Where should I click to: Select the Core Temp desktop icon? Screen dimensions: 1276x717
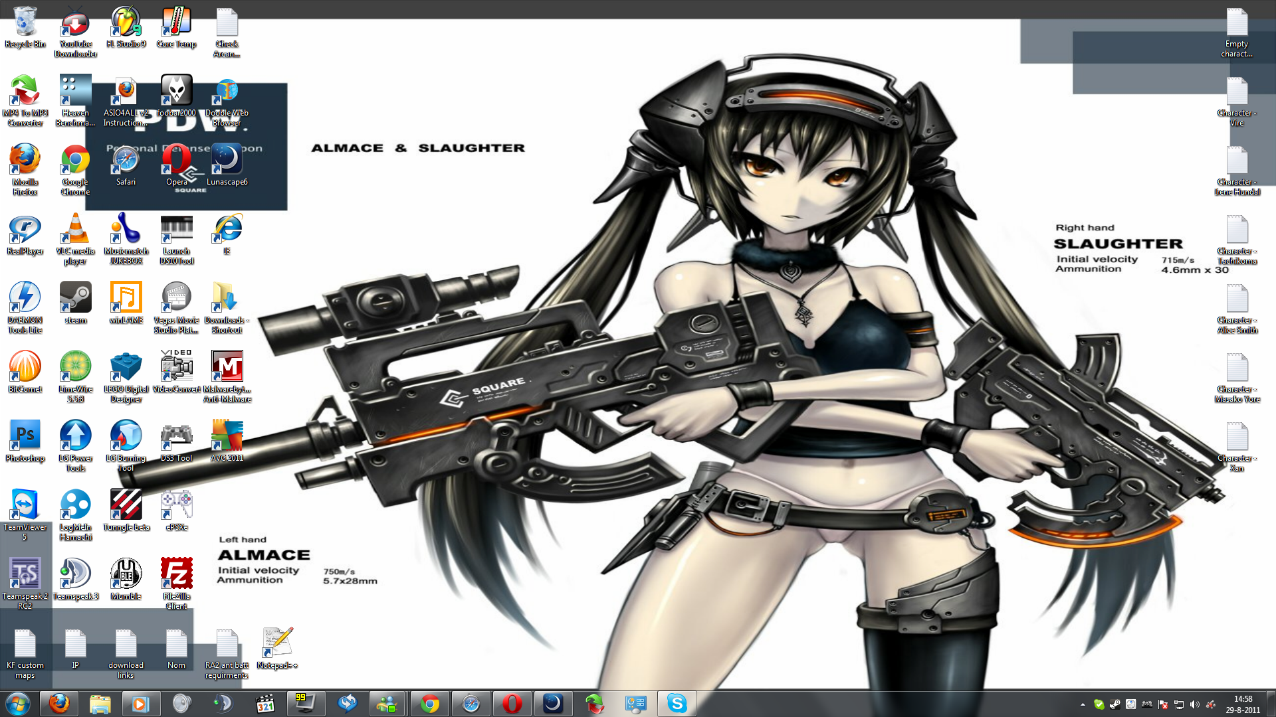click(177, 28)
